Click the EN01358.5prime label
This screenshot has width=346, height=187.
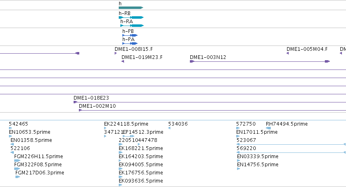[x=31, y=140]
